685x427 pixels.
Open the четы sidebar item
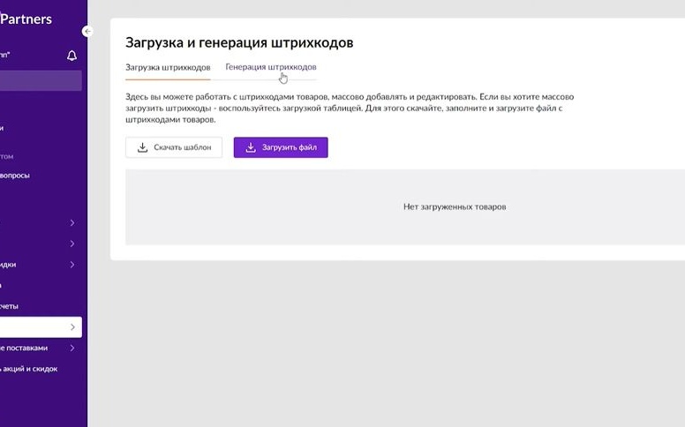tap(9, 306)
